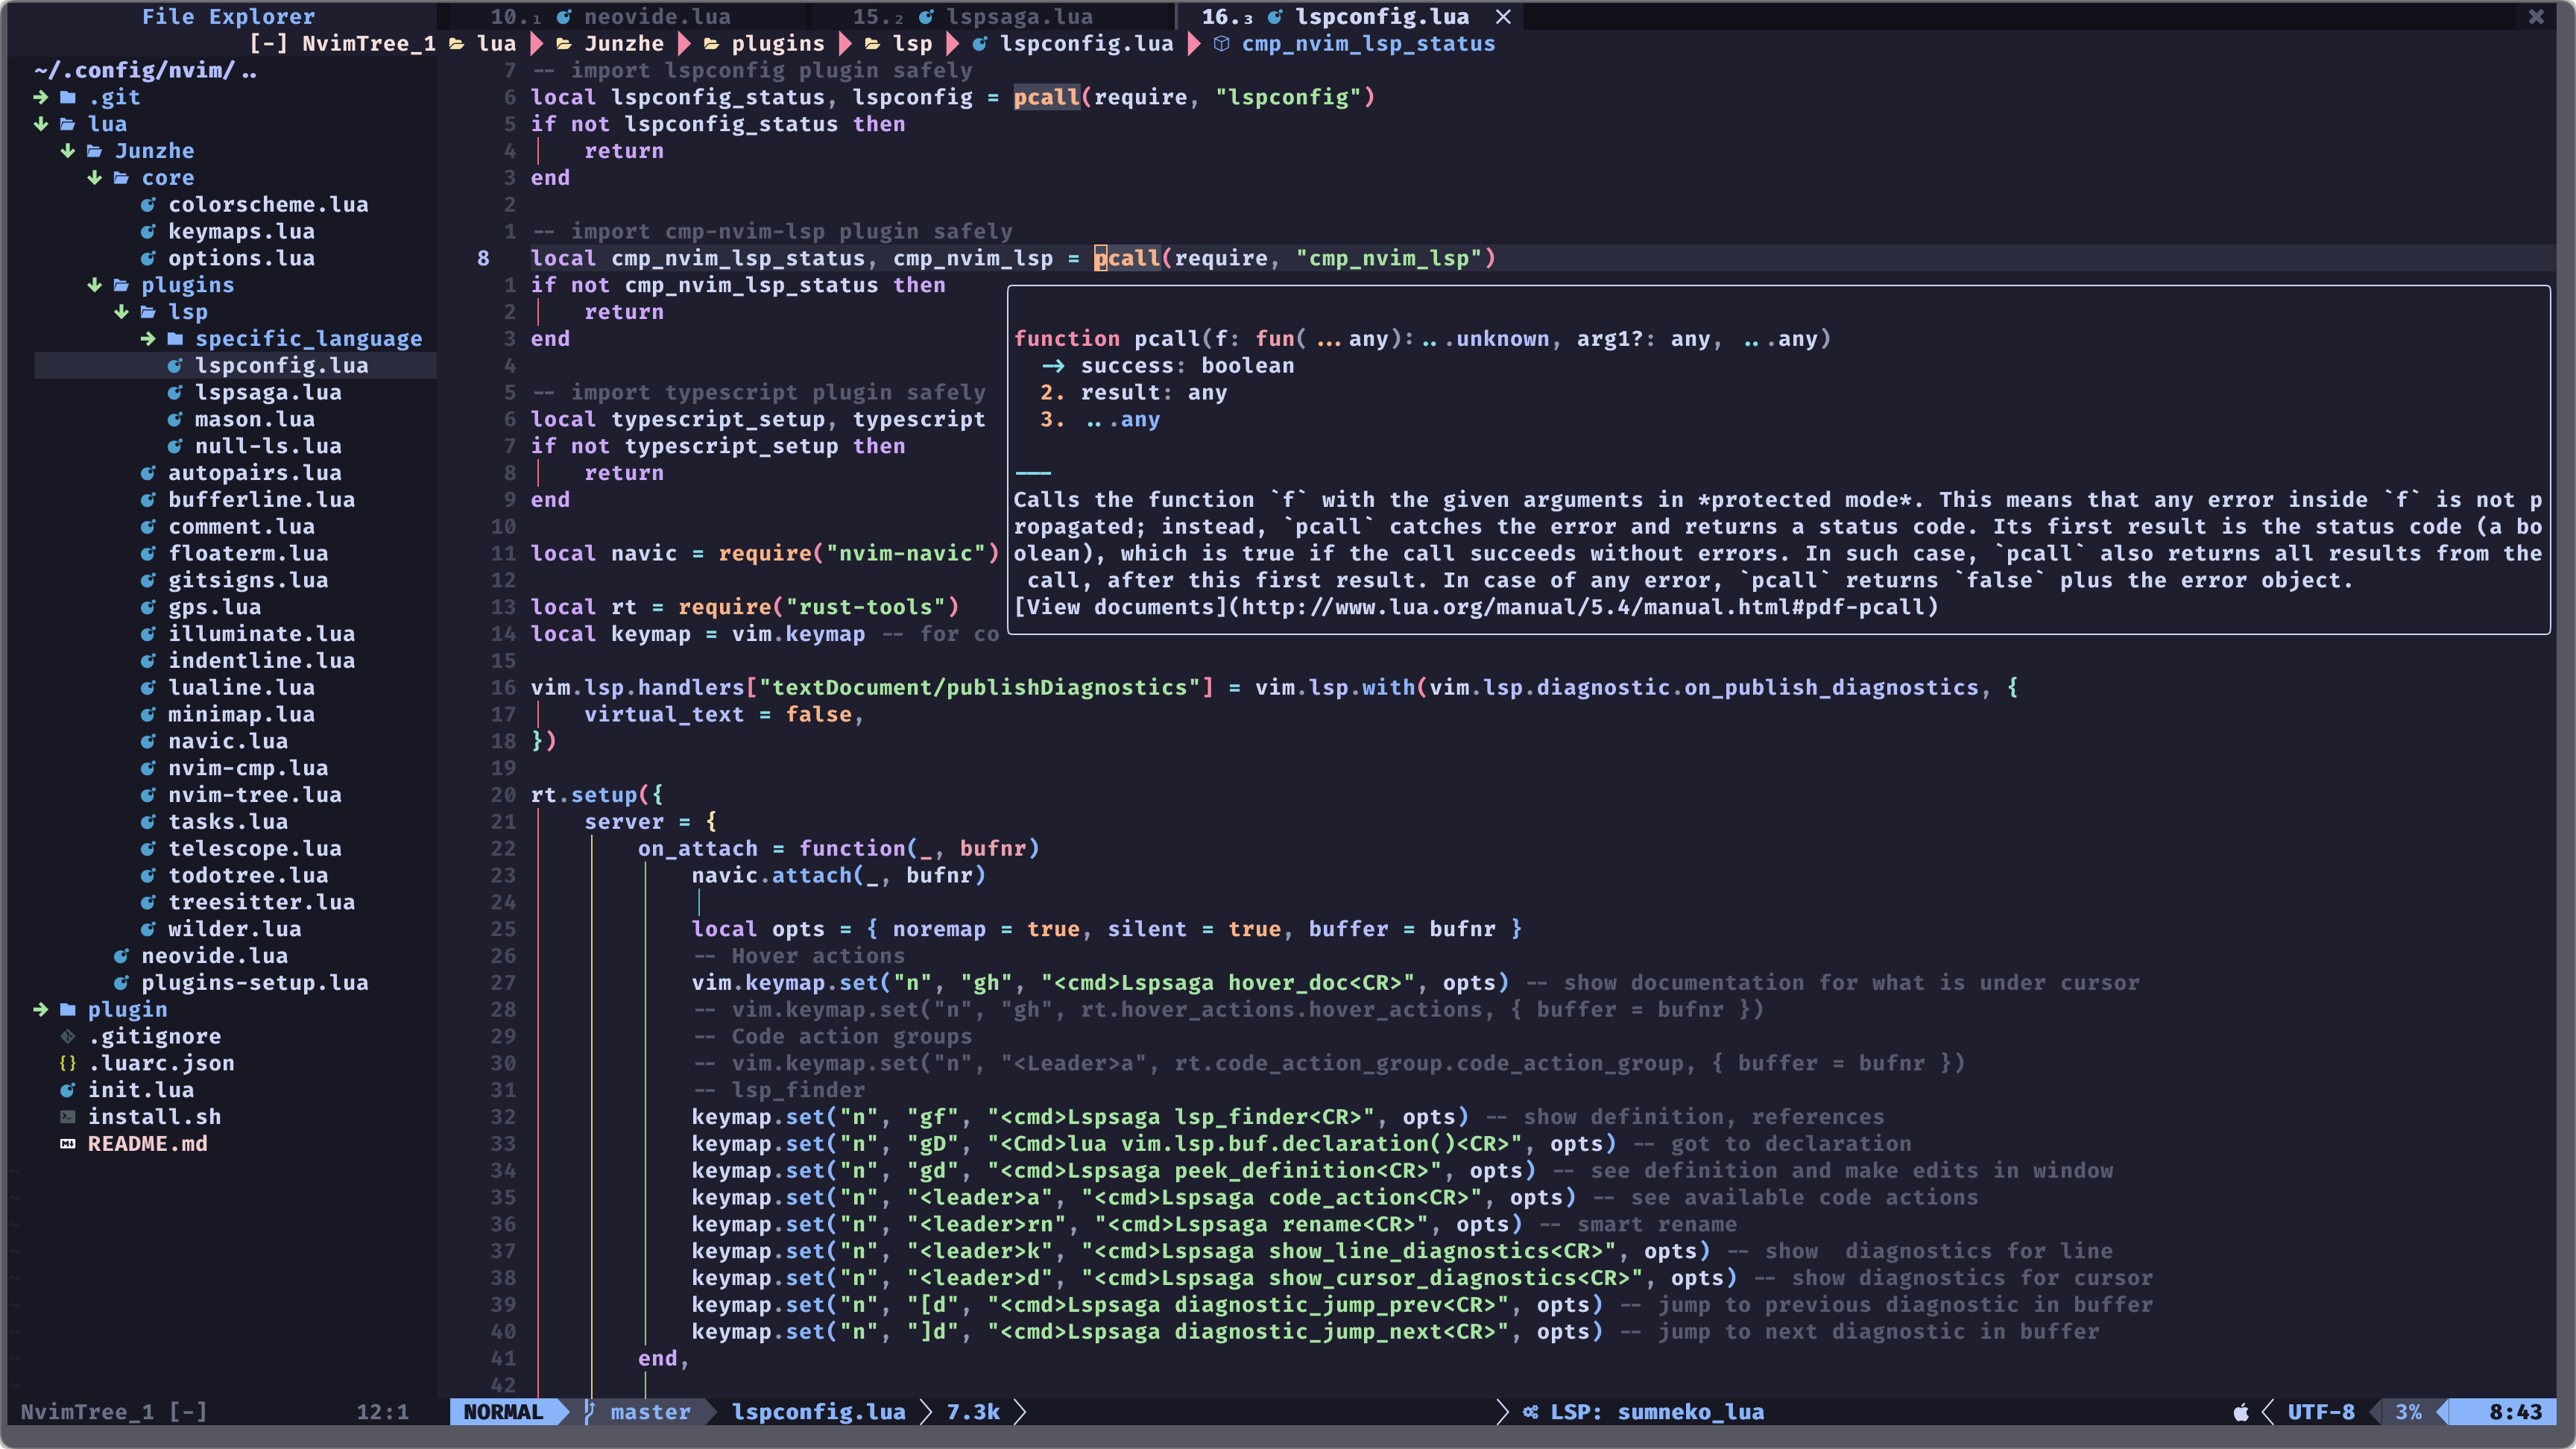
Task: Expand the plugin folder at root
Action: click(41, 1009)
